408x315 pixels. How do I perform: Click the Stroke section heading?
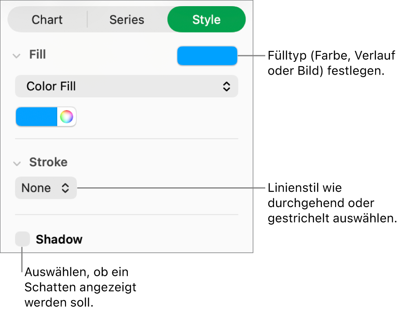(48, 162)
